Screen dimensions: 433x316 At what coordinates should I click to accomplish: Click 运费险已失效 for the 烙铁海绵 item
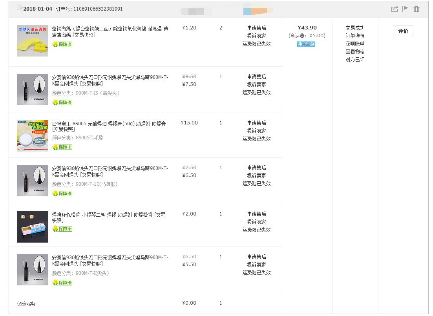coord(256,44)
